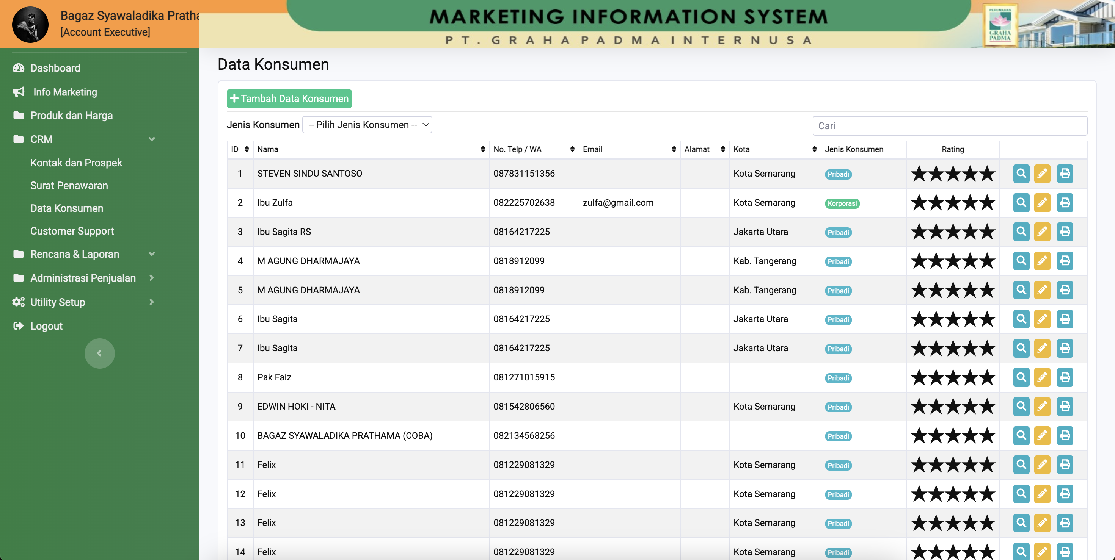Click the edit pencil icon for Pak Faiz
This screenshot has height=560, width=1115.
pyautogui.click(x=1042, y=377)
